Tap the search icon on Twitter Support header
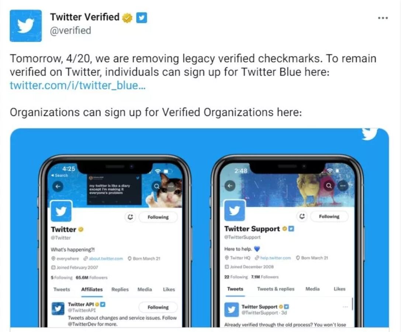Screen dimensions: 416x332 329,186
